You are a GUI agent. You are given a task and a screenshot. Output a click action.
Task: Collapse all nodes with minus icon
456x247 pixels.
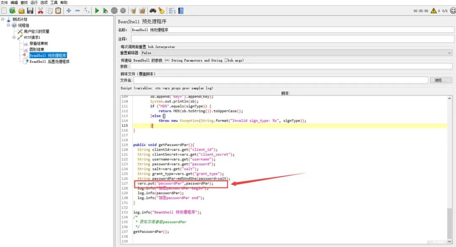click(x=77, y=11)
